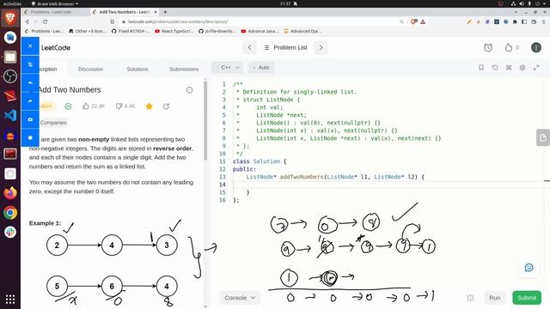The width and height of the screenshot is (550, 309).
Task: Select the pen tool in blue annotation toolbar
Action: click(x=30, y=64)
